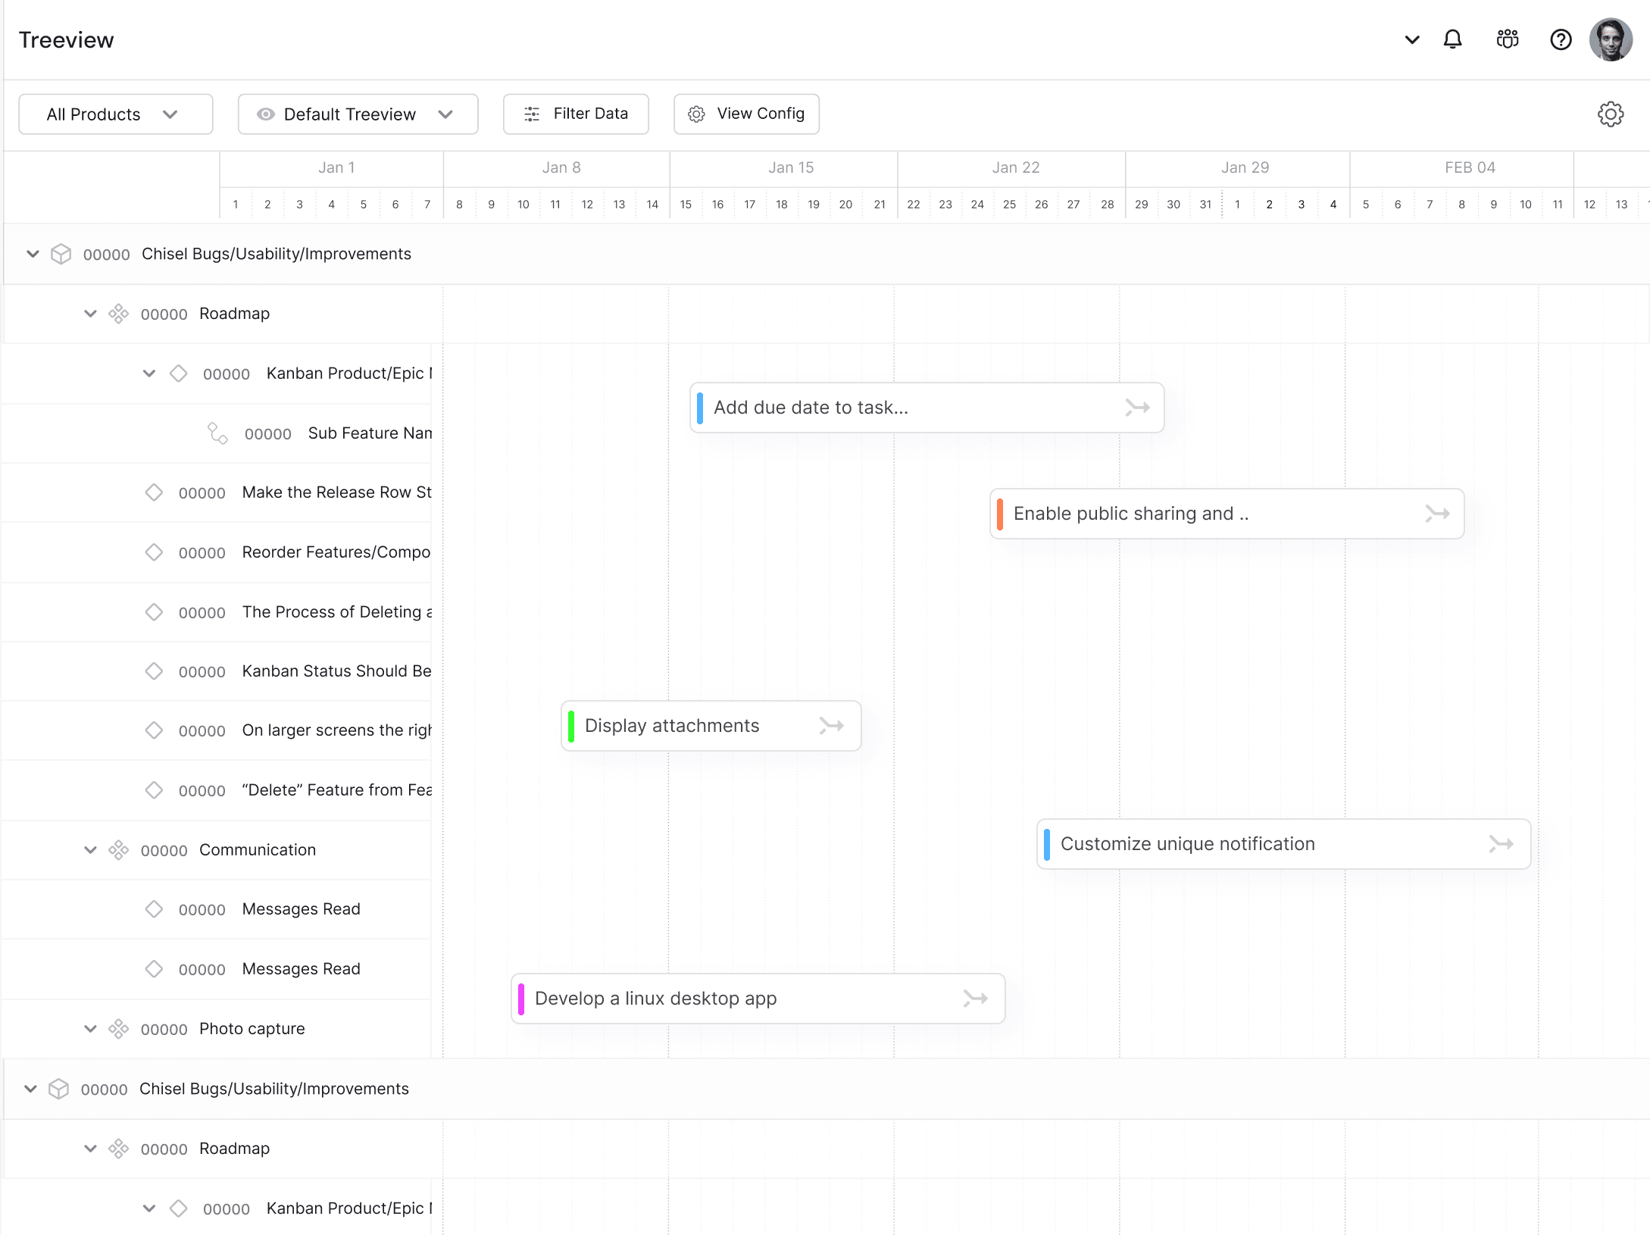Collapse first Kanban Product/Epic feature row

click(x=149, y=374)
